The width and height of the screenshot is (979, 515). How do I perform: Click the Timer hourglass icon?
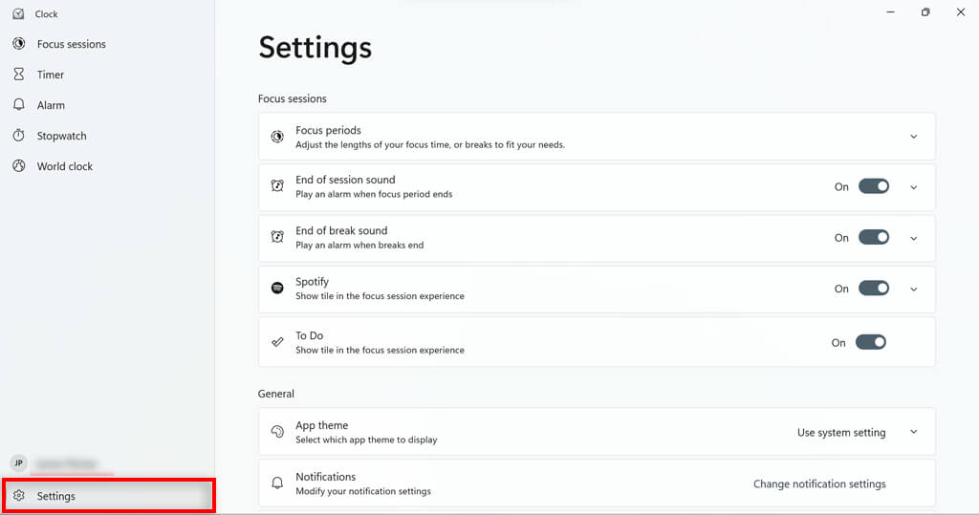[x=18, y=75]
